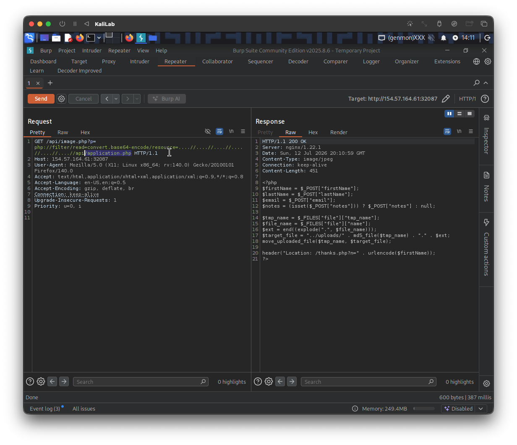Switch to the Proxy tab

coord(109,61)
